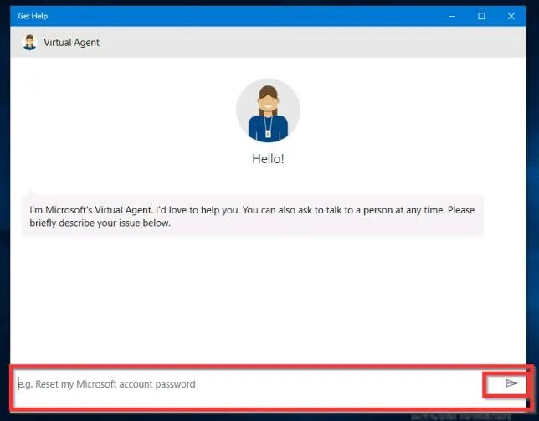Maximize the Get Help window
This screenshot has height=421, width=539.
click(x=481, y=16)
